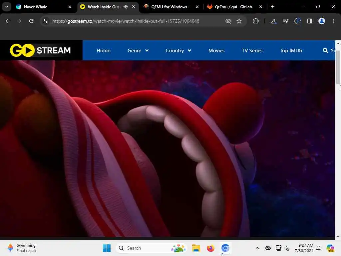Open the Windows Start menu
341x256 pixels.
107,248
